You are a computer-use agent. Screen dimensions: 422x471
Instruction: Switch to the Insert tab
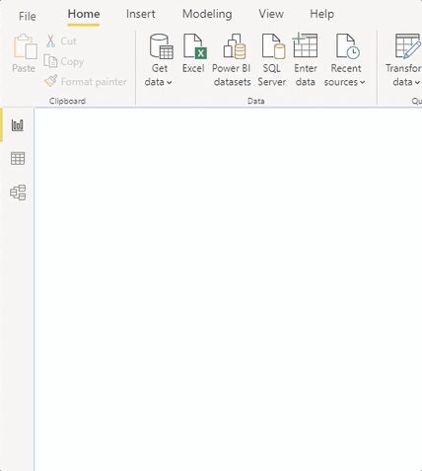(140, 14)
